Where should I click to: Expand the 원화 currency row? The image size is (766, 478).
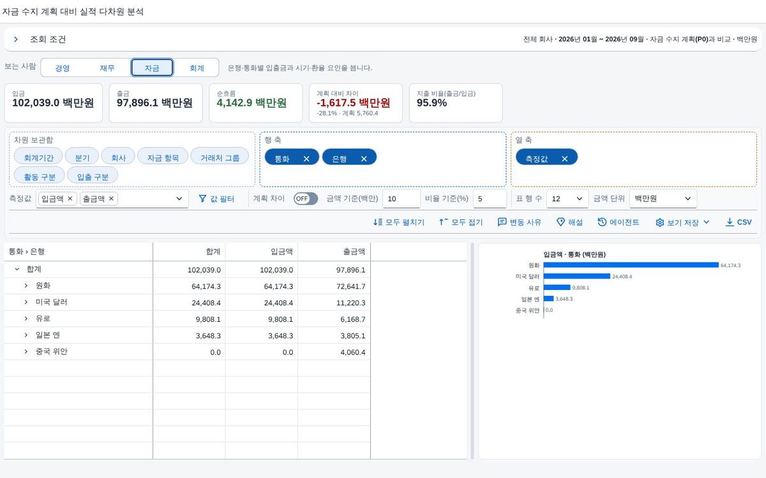click(26, 286)
